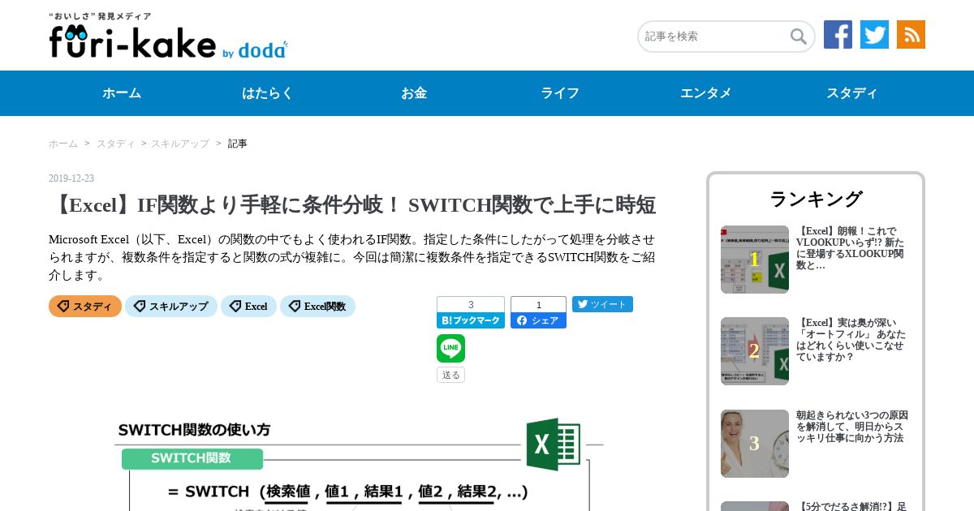Open the Twitter page icon
Screen dimensions: 974x511
click(874, 35)
